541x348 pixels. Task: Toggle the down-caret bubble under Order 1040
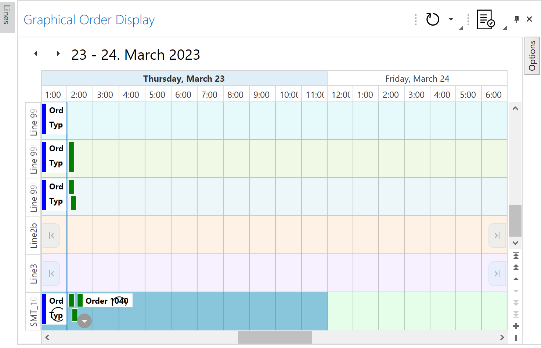pos(84,321)
